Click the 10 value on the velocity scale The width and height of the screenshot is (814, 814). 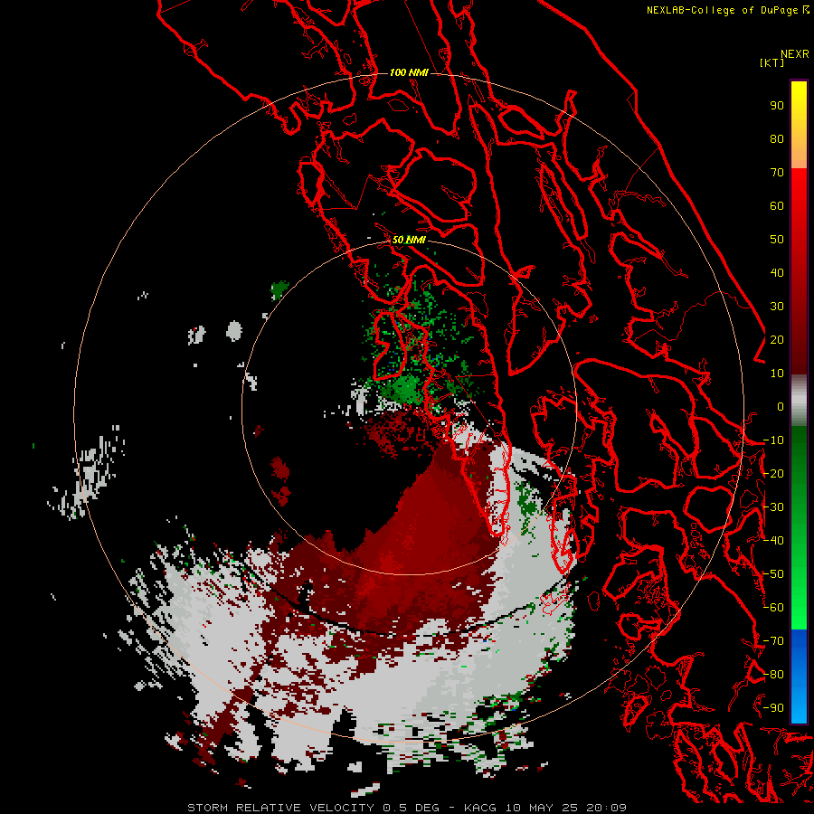pyautogui.click(x=777, y=374)
